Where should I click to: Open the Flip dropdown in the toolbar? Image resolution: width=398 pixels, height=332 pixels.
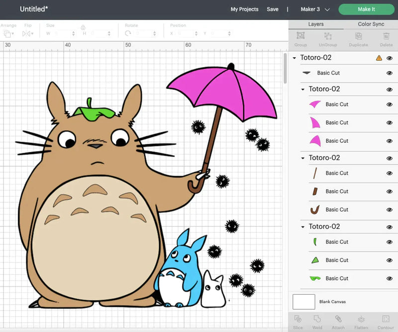(x=27, y=33)
